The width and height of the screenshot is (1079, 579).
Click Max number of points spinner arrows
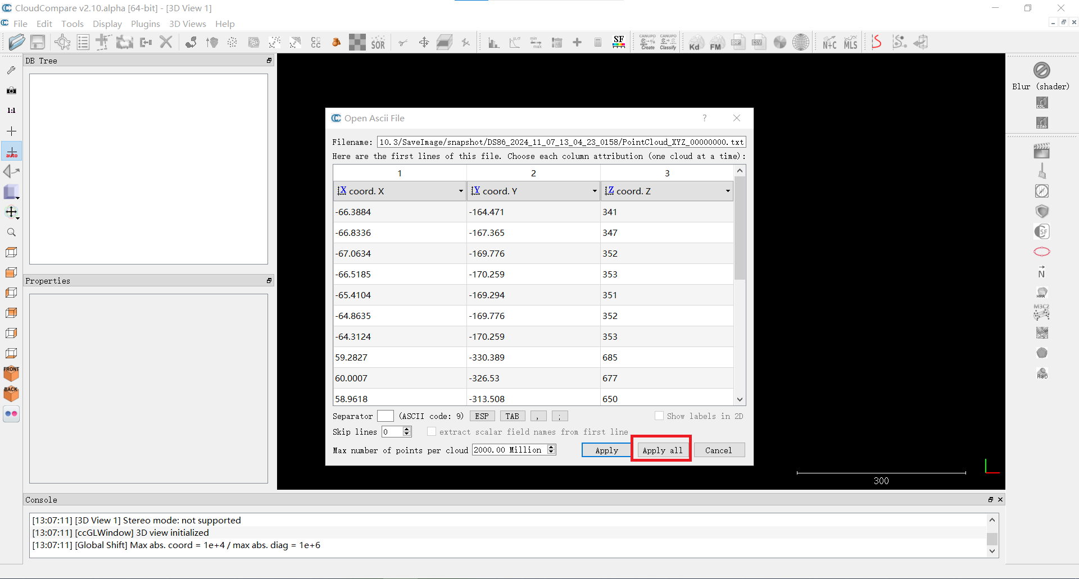[551, 450]
